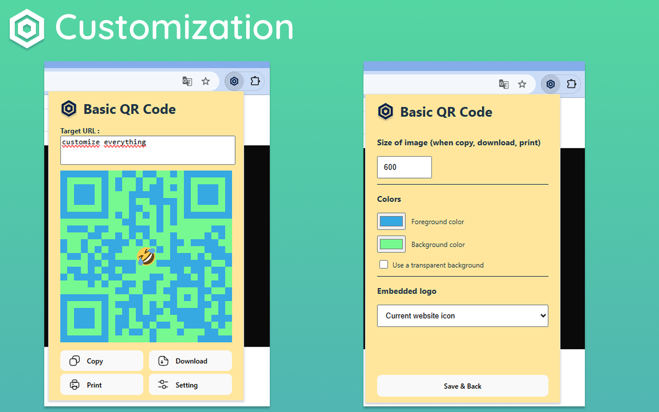Click Save & Back button
Viewport: 659px width, 412px height.
point(462,386)
